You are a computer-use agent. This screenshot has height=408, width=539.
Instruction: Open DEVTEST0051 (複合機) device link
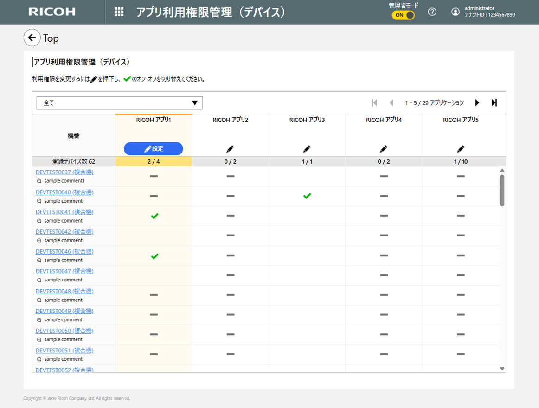click(64, 351)
